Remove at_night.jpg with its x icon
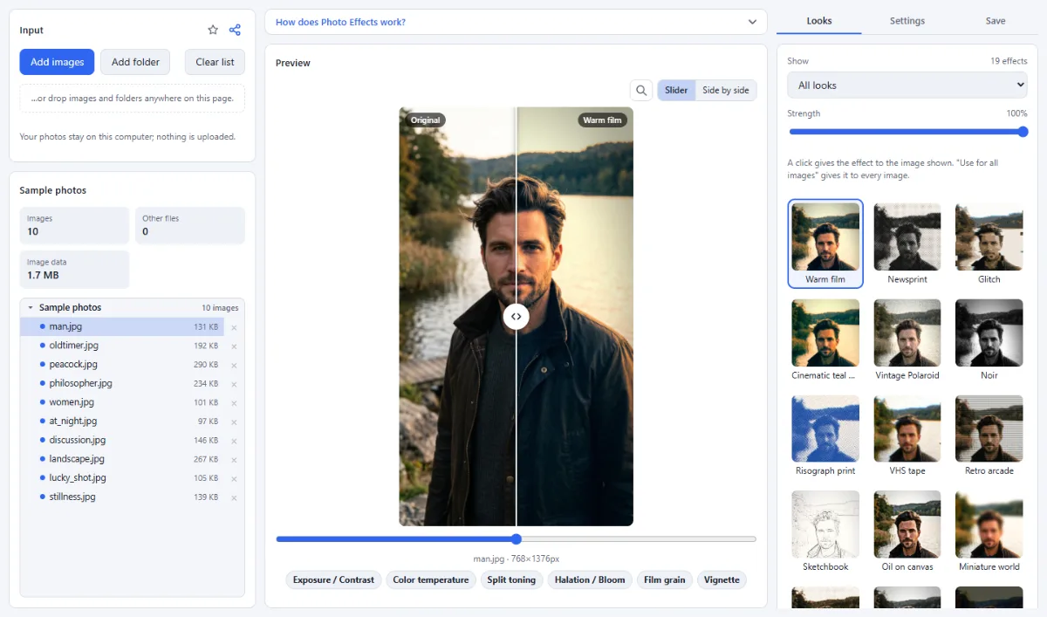 [x=234, y=422]
